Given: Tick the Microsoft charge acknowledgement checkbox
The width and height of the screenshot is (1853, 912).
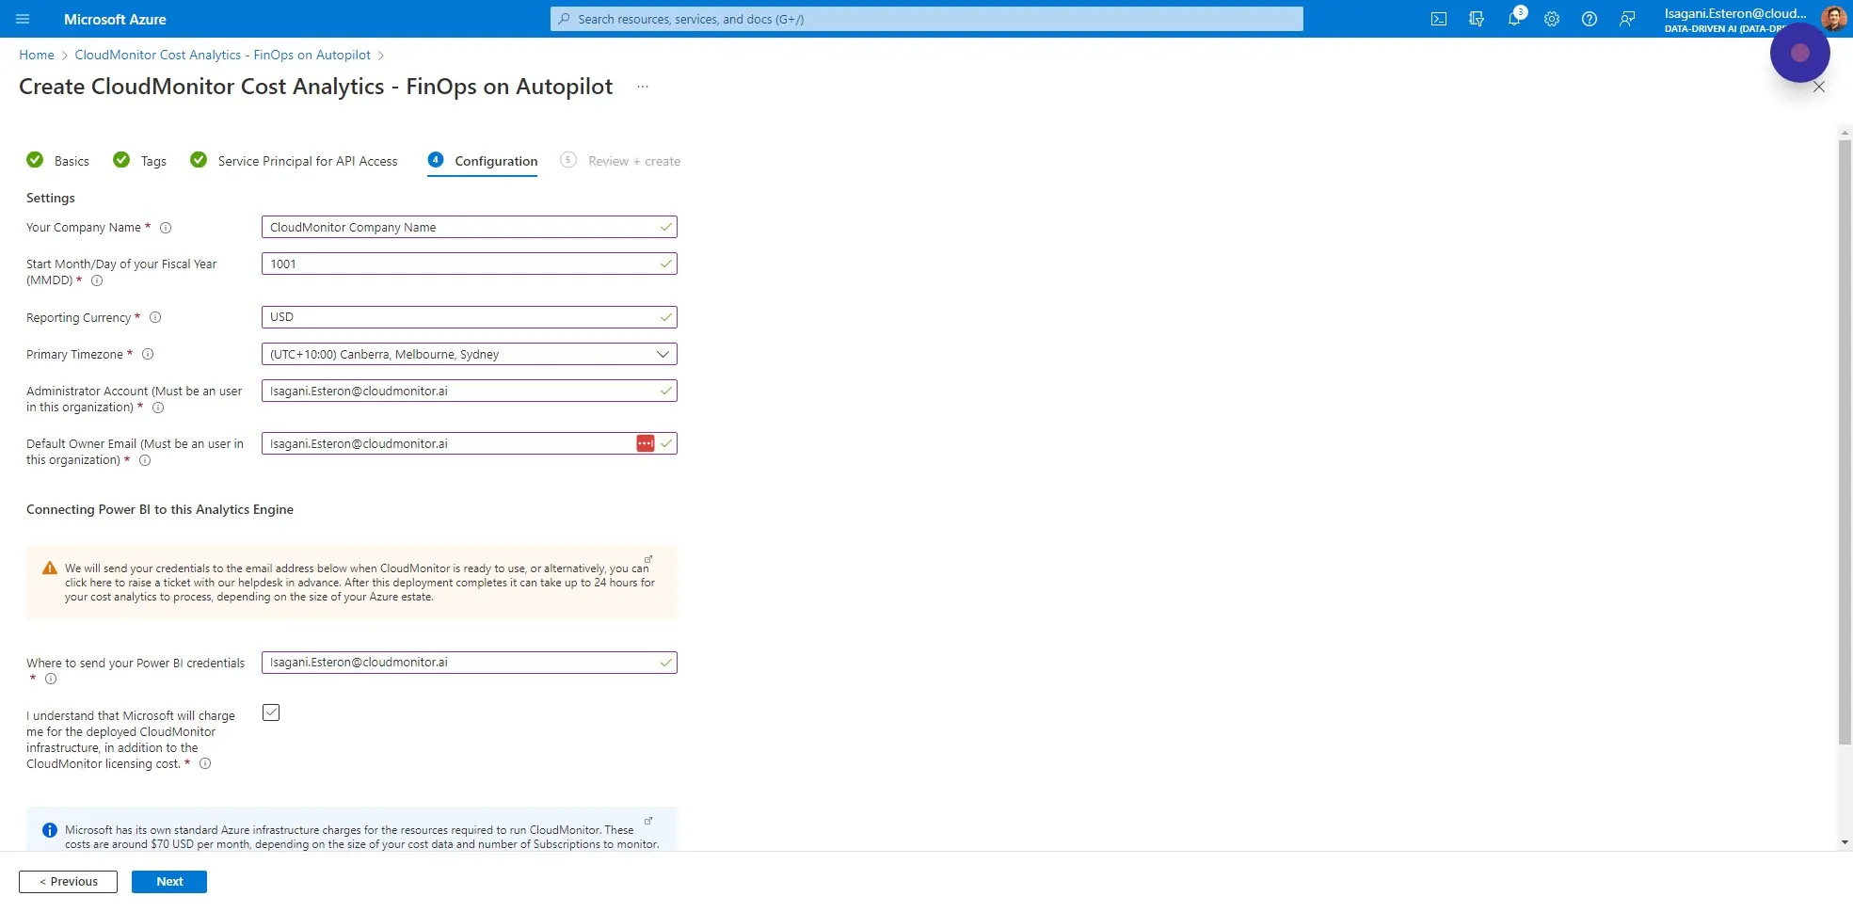Looking at the screenshot, I should [x=271, y=712].
